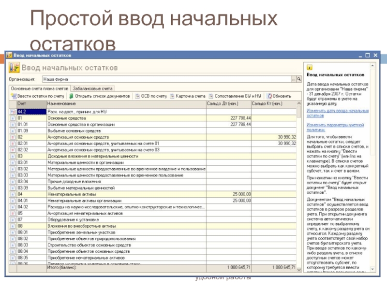Click the Сальдо Дт (нач.) column header

229,104
